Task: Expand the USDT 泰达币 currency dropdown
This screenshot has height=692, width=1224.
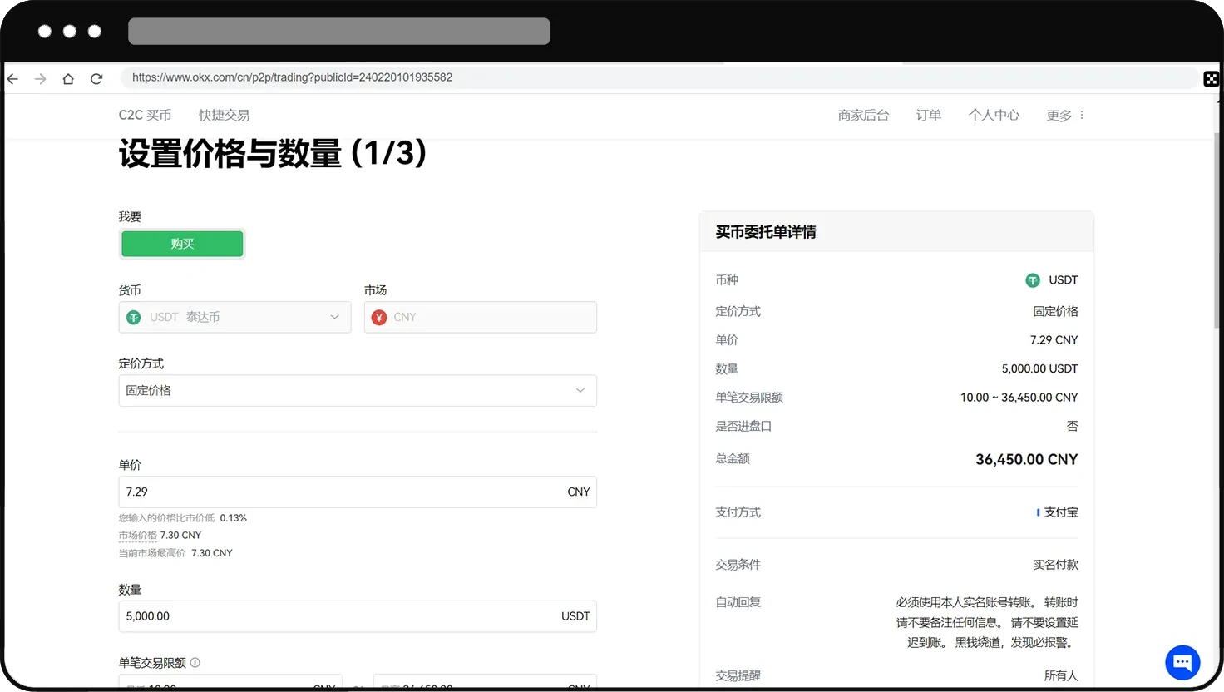Action: point(234,317)
